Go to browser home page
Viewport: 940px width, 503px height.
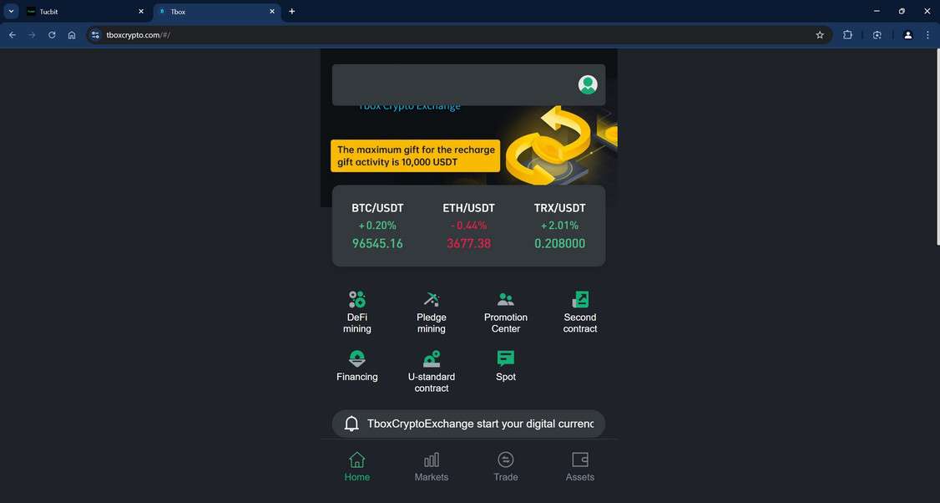click(x=72, y=35)
